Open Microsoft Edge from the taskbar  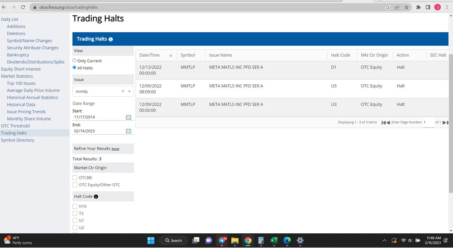[x=287, y=240]
